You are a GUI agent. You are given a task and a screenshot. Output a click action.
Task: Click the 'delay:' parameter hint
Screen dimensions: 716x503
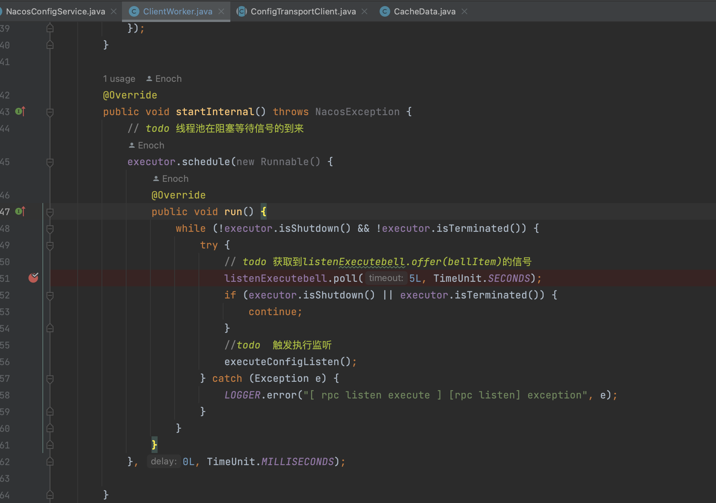pyautogui.click(x=164, y=461)
